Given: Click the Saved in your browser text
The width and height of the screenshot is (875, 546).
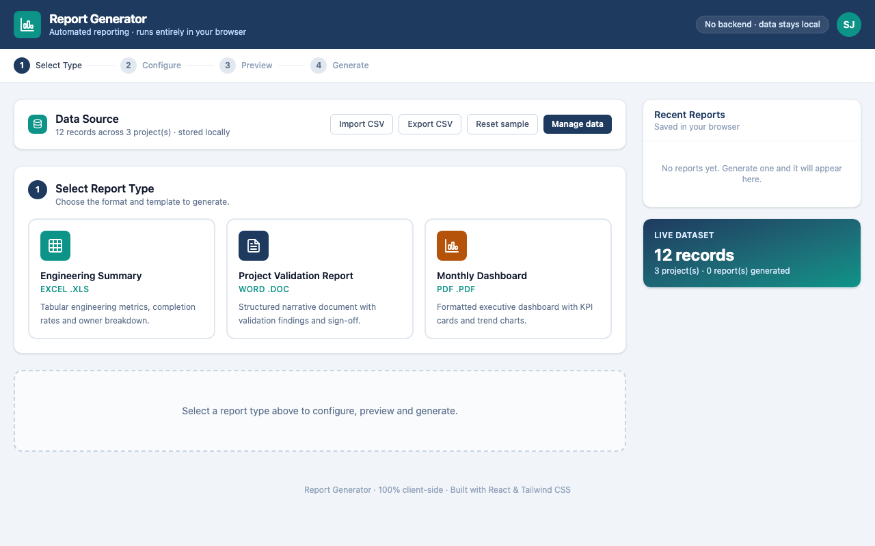Looking at the screenshot, I should click(x=697, y=127).
